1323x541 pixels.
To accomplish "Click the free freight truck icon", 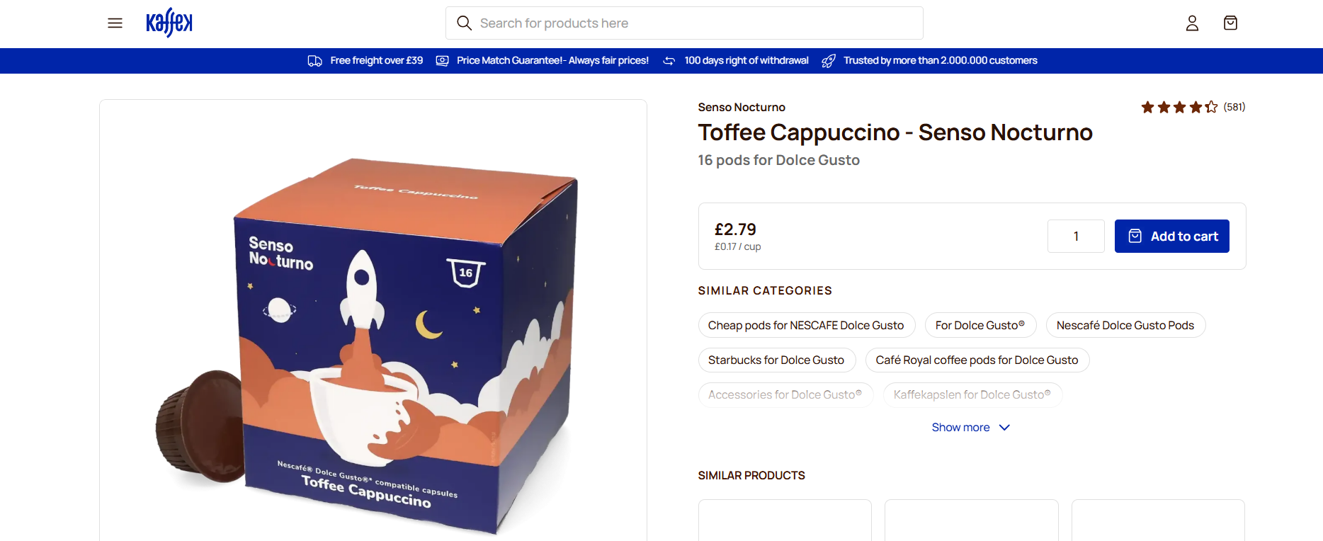I will (x=315, y=61).
